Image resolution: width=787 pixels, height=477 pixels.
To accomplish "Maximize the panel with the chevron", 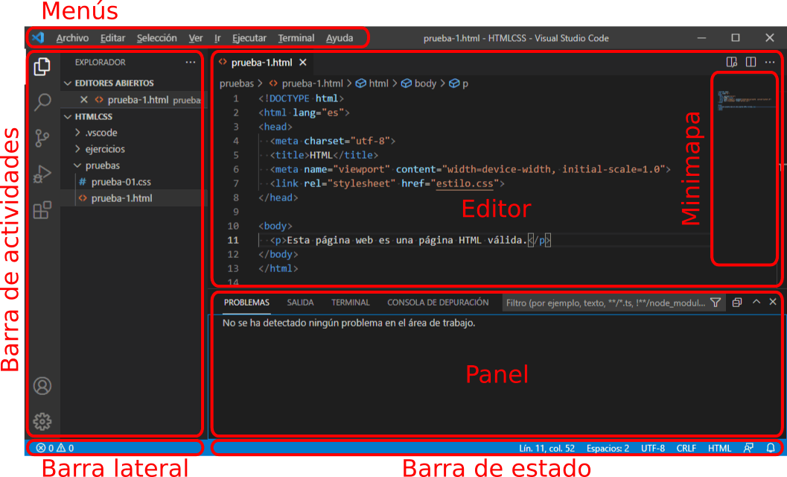I will click(x=755, y=302).
